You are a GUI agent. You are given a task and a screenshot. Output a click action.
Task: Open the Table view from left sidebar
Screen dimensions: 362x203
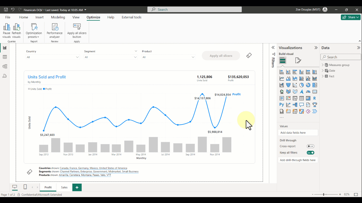pos(4,57)
